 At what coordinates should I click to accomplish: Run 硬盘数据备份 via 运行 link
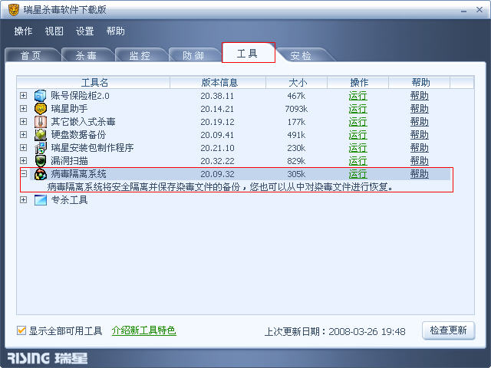click(x=358, y=135)
